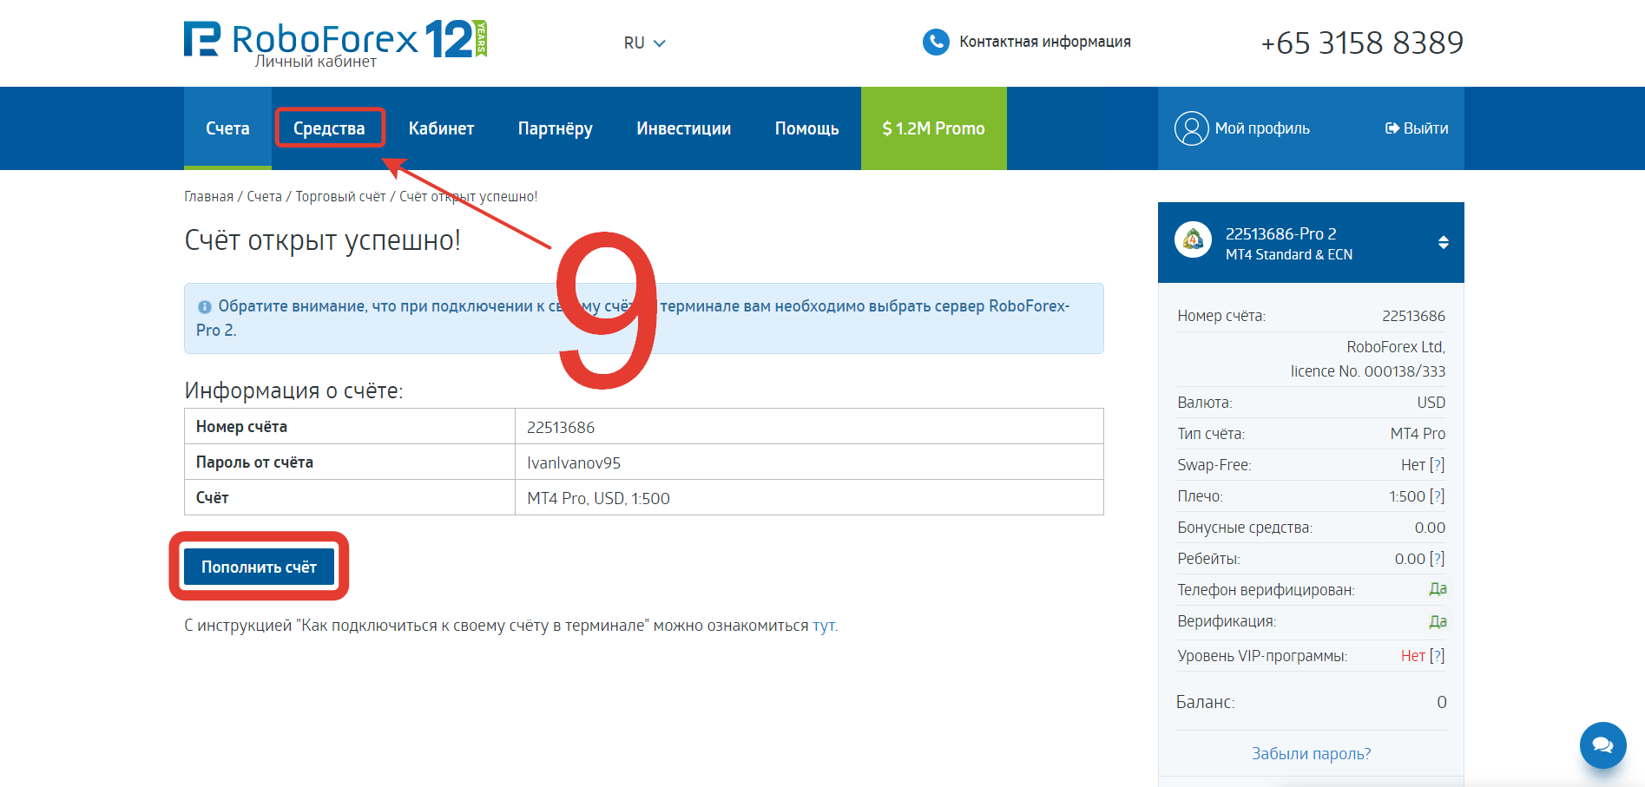Click the phone number +65 3158 8389
The image size is (1645, 787).
click(1362, 43)
